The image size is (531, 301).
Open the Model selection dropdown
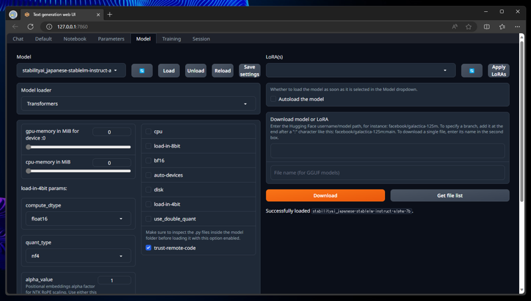pos(71,70)
